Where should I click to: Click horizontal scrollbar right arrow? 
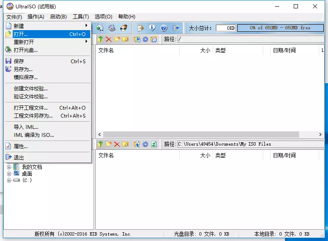tap(320, 134)
